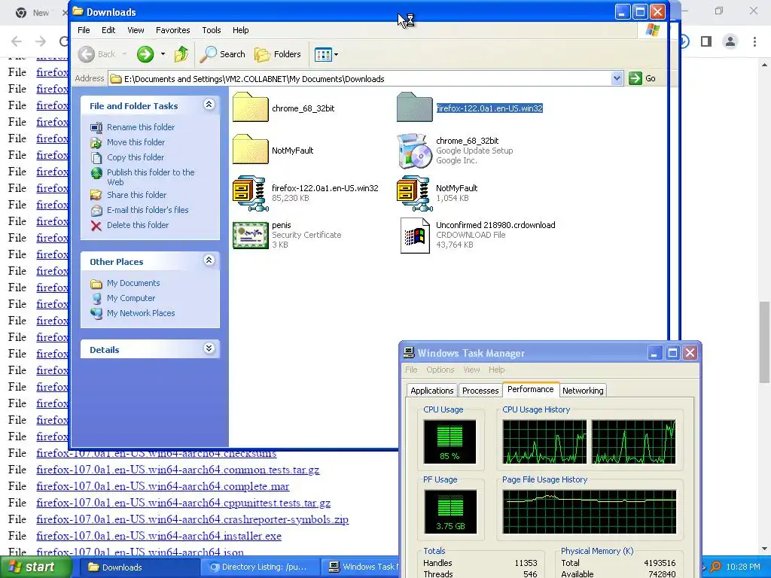Viewport: 771px width, 578px height.
Task: Click the taskbar clock showing 10:28 PM
Action: pyautogui.click(x=743, y=567)
